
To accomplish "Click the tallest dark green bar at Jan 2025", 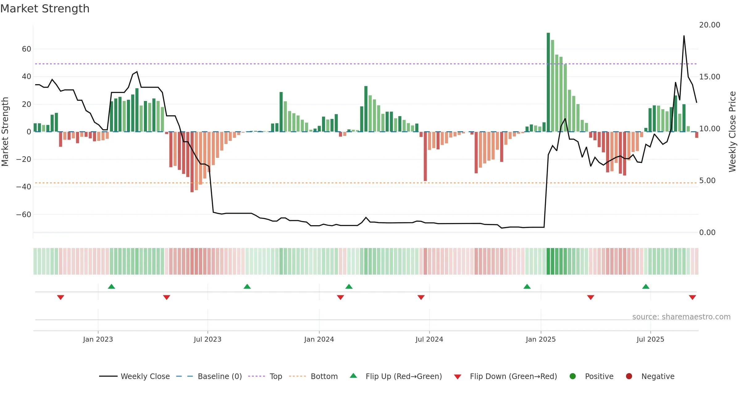I will point(548,82).
